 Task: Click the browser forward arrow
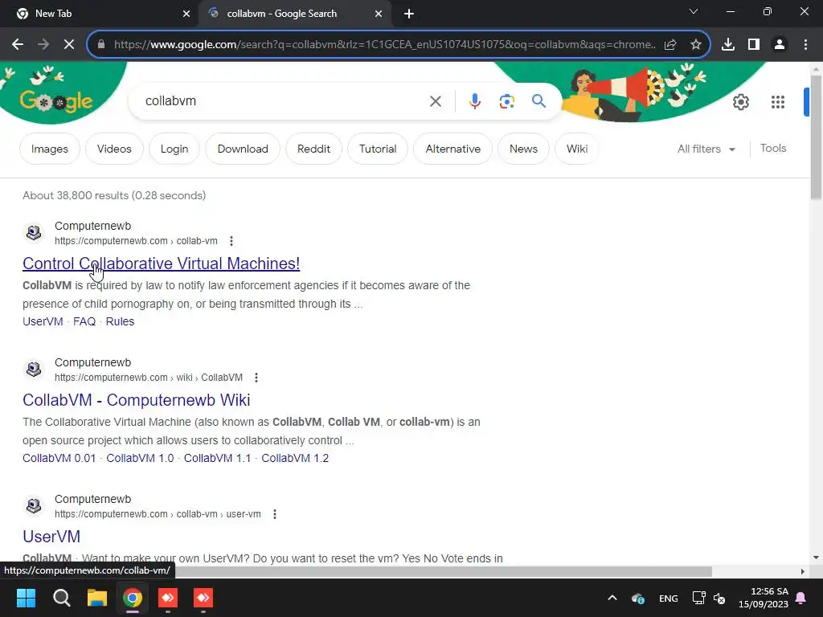[43, 45]
